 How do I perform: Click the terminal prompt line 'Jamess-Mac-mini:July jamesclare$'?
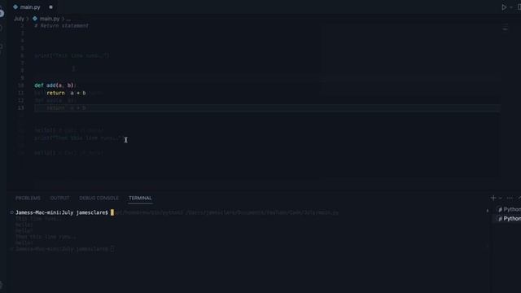click(x=62, y=212)
